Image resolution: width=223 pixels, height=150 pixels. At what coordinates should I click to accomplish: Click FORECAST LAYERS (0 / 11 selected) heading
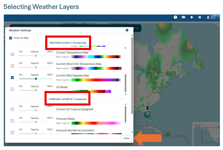tap(68, 99)
